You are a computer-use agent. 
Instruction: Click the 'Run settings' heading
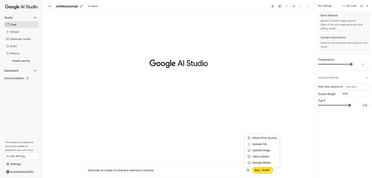(x=325, y=6)
